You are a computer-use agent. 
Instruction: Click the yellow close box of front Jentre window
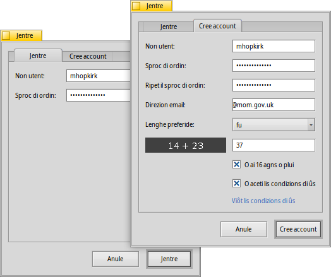(x=136, y=6)
